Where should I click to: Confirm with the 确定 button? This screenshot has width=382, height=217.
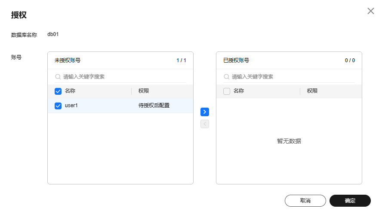(350, 201)
